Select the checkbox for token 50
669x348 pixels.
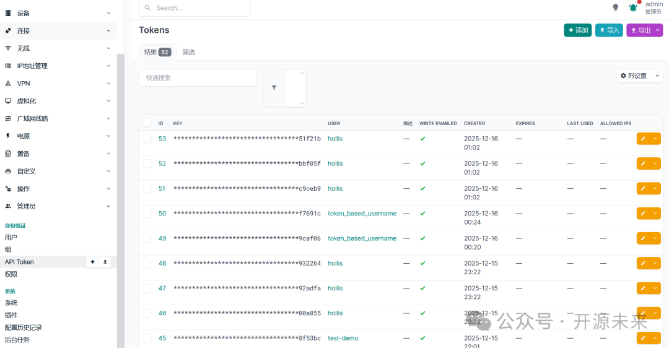click(x=147, y=213)
